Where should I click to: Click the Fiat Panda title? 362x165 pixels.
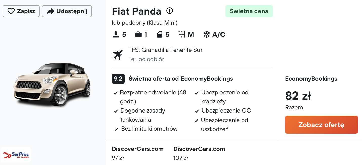click(x=137, y=11)
